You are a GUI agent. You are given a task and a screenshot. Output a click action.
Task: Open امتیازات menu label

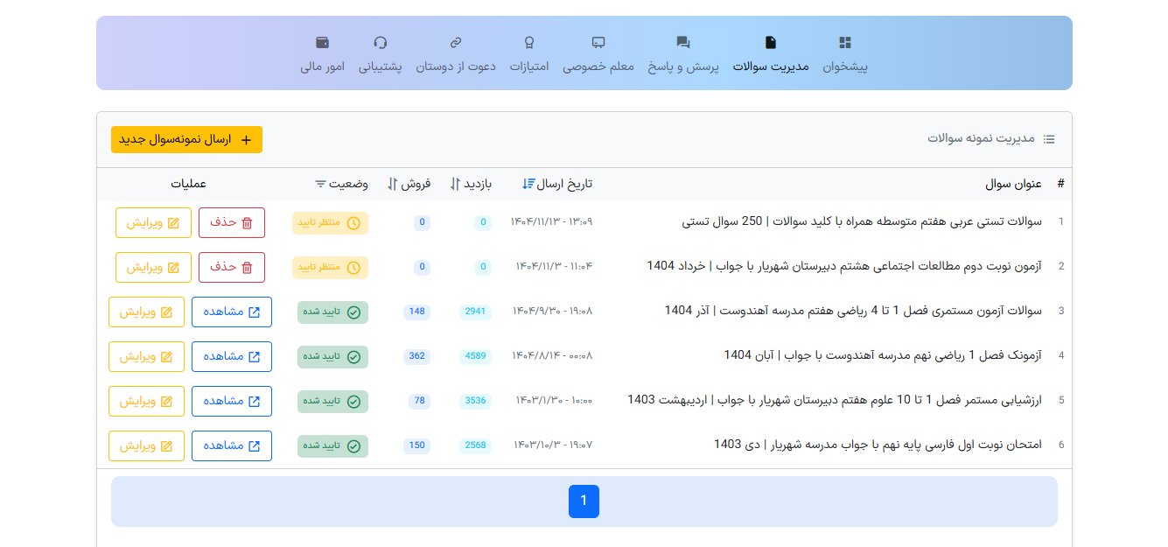pyautogui.click(x=529, y=67)
